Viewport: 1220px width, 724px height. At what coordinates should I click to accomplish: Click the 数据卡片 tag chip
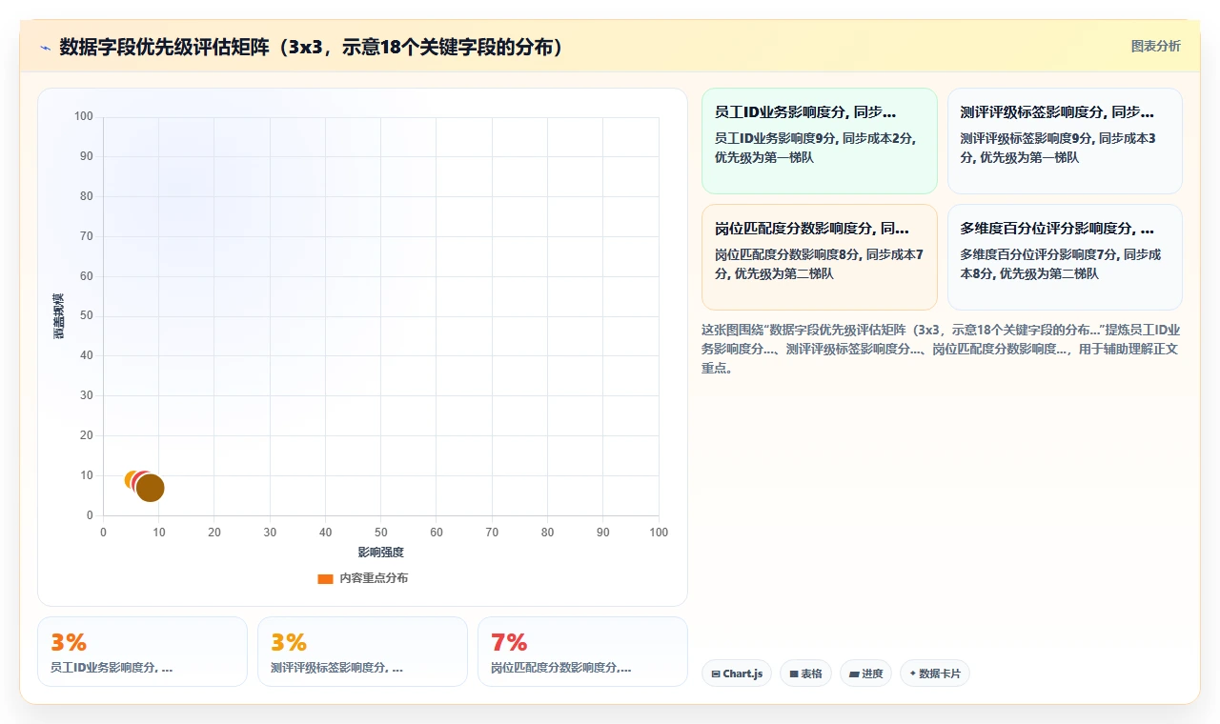point(934,674)
